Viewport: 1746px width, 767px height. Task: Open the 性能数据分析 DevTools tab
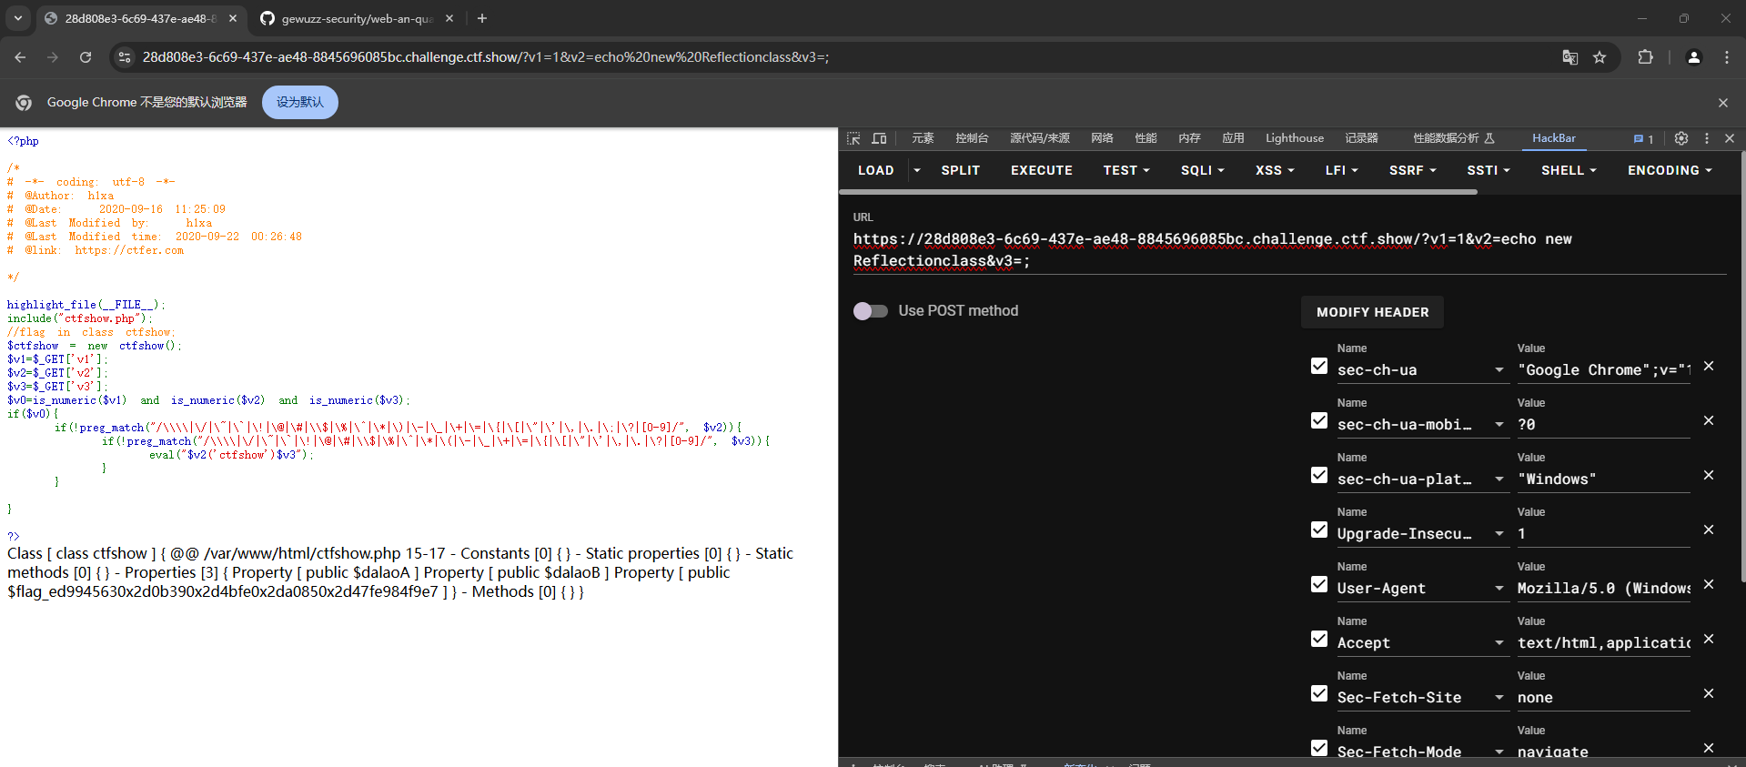click(x=1453, y=138)
